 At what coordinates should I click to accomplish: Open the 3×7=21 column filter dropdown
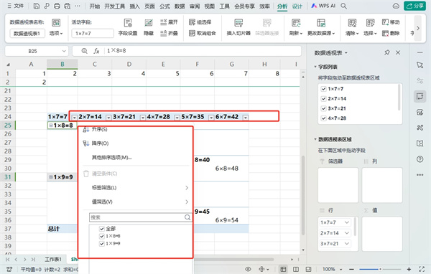(143, 118)
